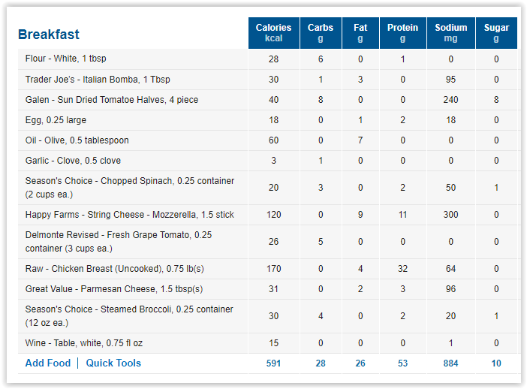Click Happy Farms String Cheese entry

[129, 215]
